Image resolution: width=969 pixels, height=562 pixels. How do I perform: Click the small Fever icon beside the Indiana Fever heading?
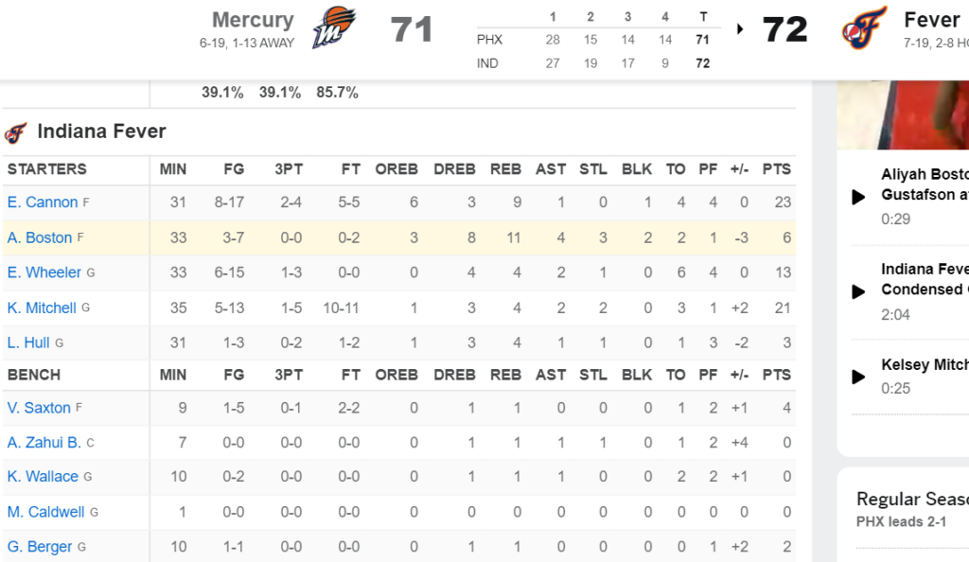coord(15,132)
